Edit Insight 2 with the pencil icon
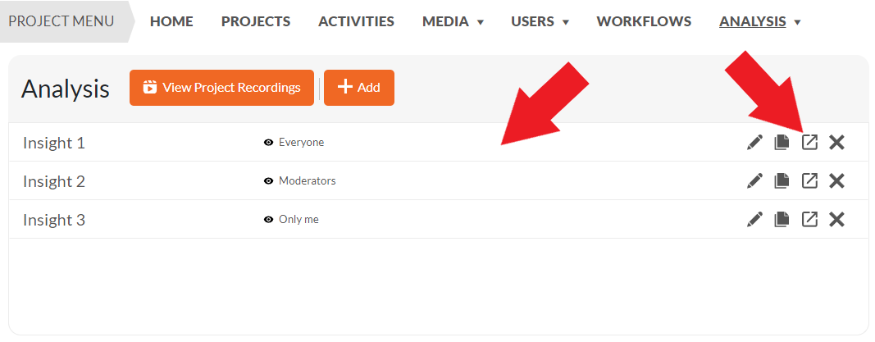 (754, 180)
